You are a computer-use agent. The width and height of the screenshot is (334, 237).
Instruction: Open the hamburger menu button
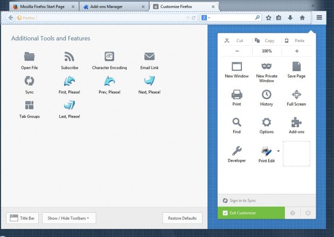319,17
